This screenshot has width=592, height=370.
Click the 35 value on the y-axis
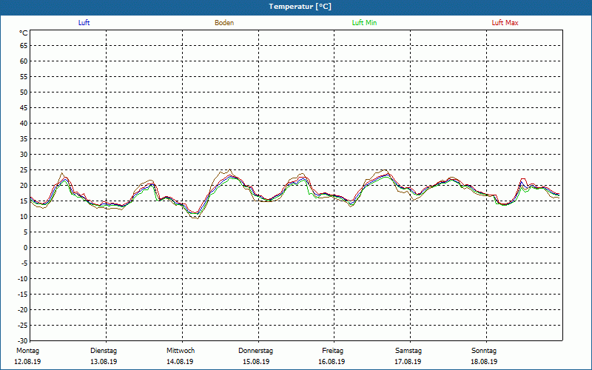tap(24, 139)
